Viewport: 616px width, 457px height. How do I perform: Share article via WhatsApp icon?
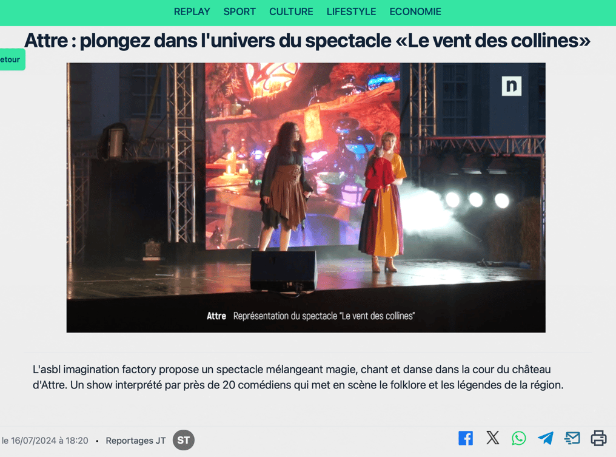click(x=518, y=438)
